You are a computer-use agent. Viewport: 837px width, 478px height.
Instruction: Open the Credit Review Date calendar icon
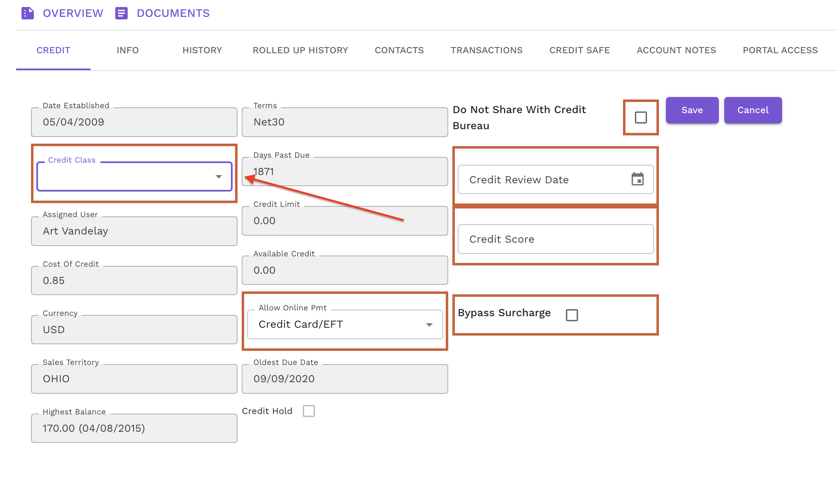pos(637,179)
